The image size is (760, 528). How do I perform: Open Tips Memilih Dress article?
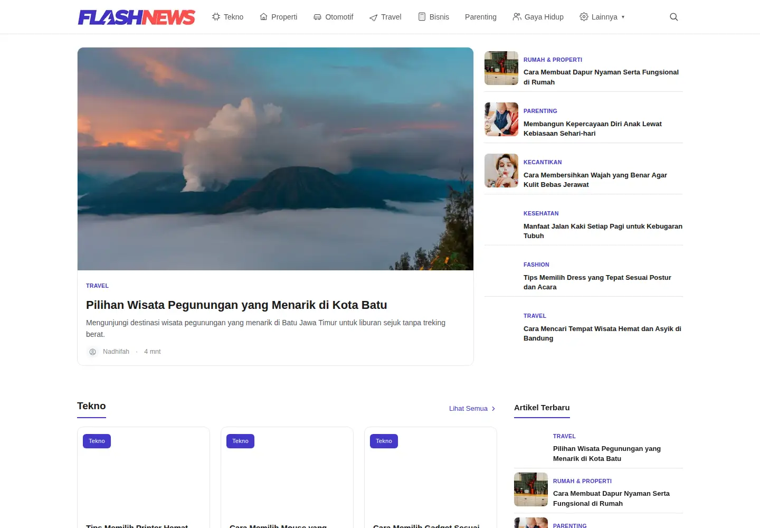point(597,282)
